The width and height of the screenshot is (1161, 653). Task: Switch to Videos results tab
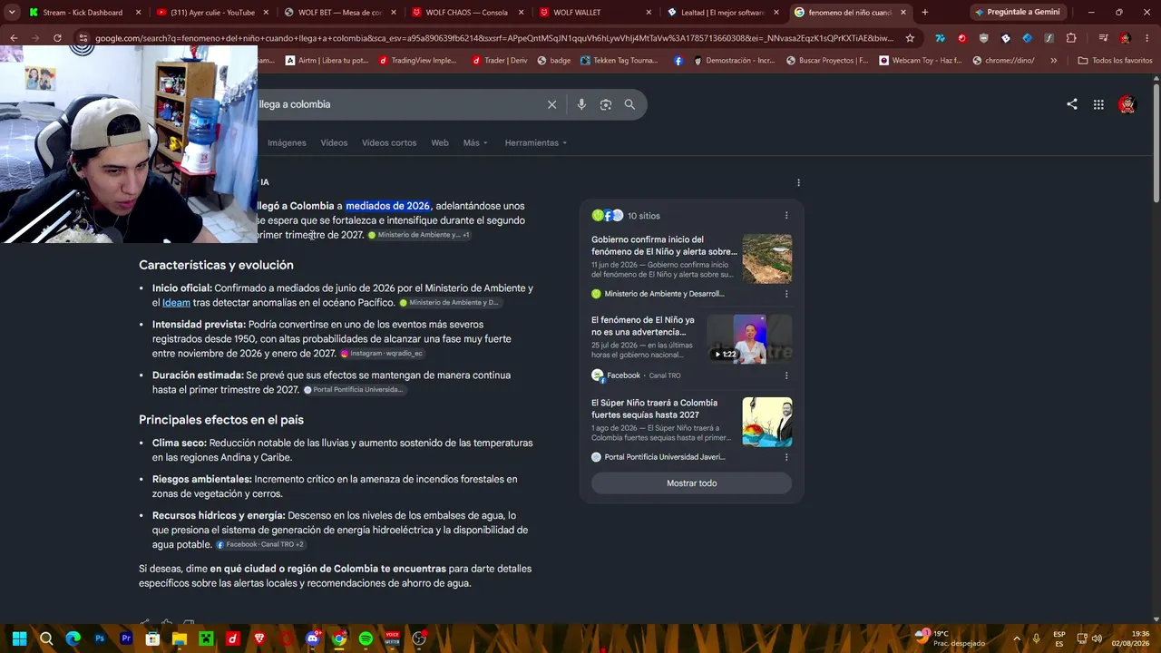[x=334, y=142]
